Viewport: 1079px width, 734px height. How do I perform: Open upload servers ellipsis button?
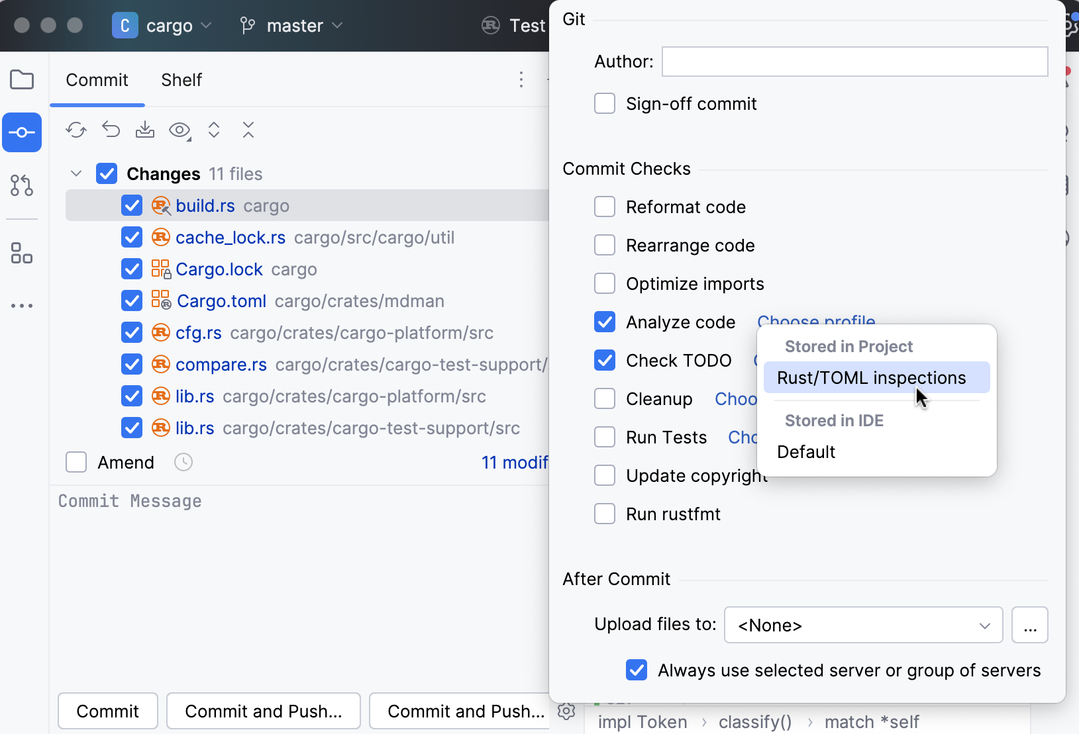(x=1030, y=625)
